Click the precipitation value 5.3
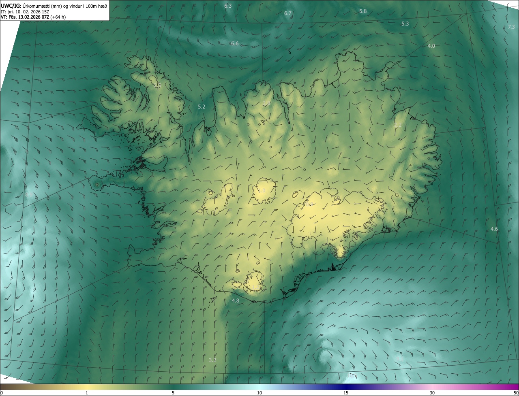Screen dimensions: 519x396 tap(405, 24)
